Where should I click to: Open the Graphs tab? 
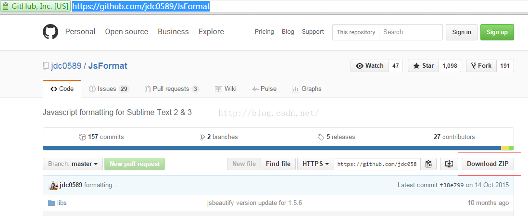click(306, 89)
